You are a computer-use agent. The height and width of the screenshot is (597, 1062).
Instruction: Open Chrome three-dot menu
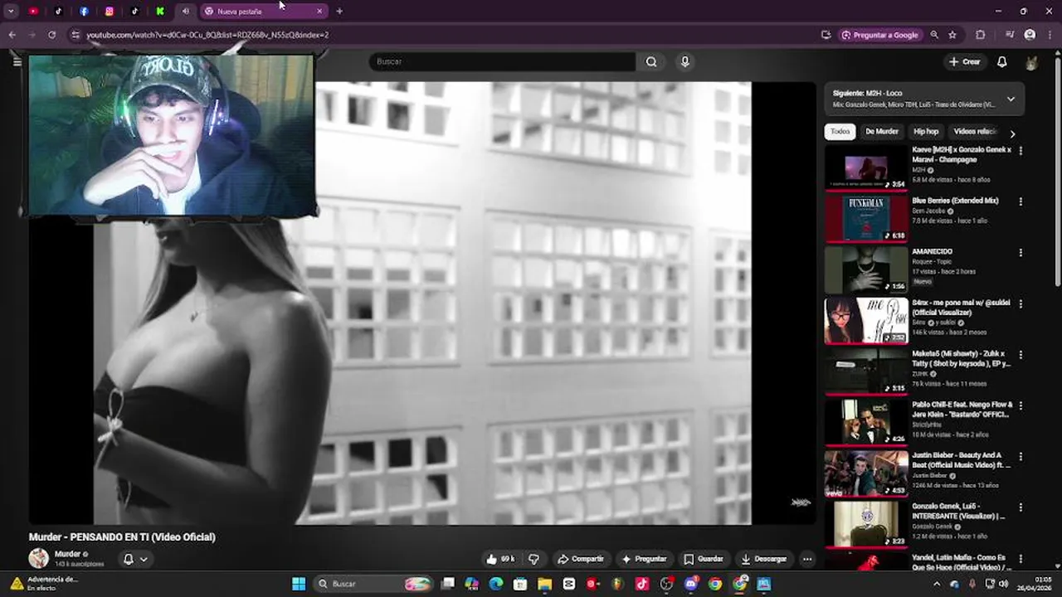1049,35
